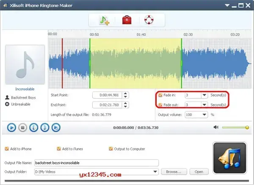Image resolution: width=254 pixels, height=185 pixels.
Task: Click the green start selection marker
Action: 90,64
